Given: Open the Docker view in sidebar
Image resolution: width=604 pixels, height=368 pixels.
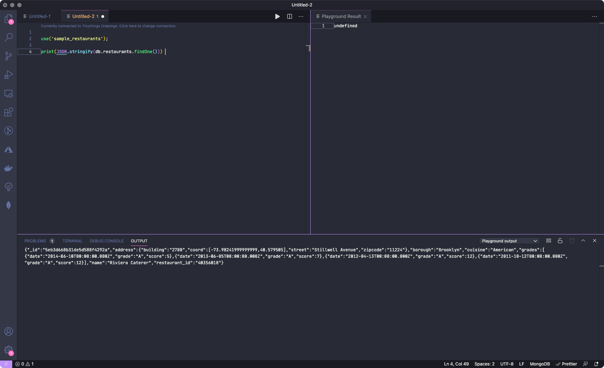Looking at the screenshot, I should (x=9, y=168).
